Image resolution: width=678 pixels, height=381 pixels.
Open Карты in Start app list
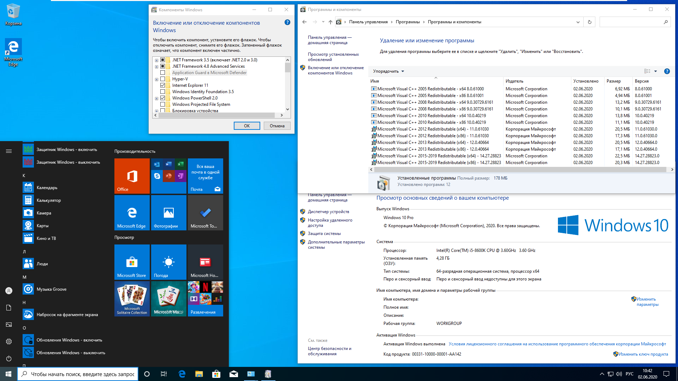[x=64, y=226]
